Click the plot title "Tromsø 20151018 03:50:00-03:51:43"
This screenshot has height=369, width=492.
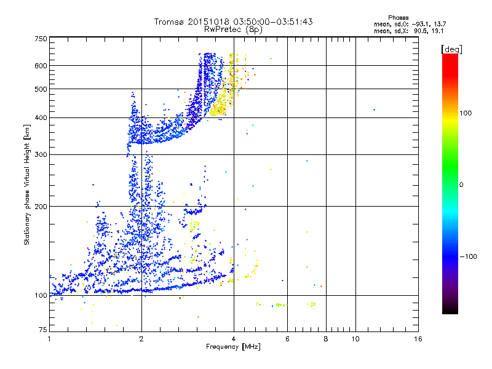[x=233, y=22]
